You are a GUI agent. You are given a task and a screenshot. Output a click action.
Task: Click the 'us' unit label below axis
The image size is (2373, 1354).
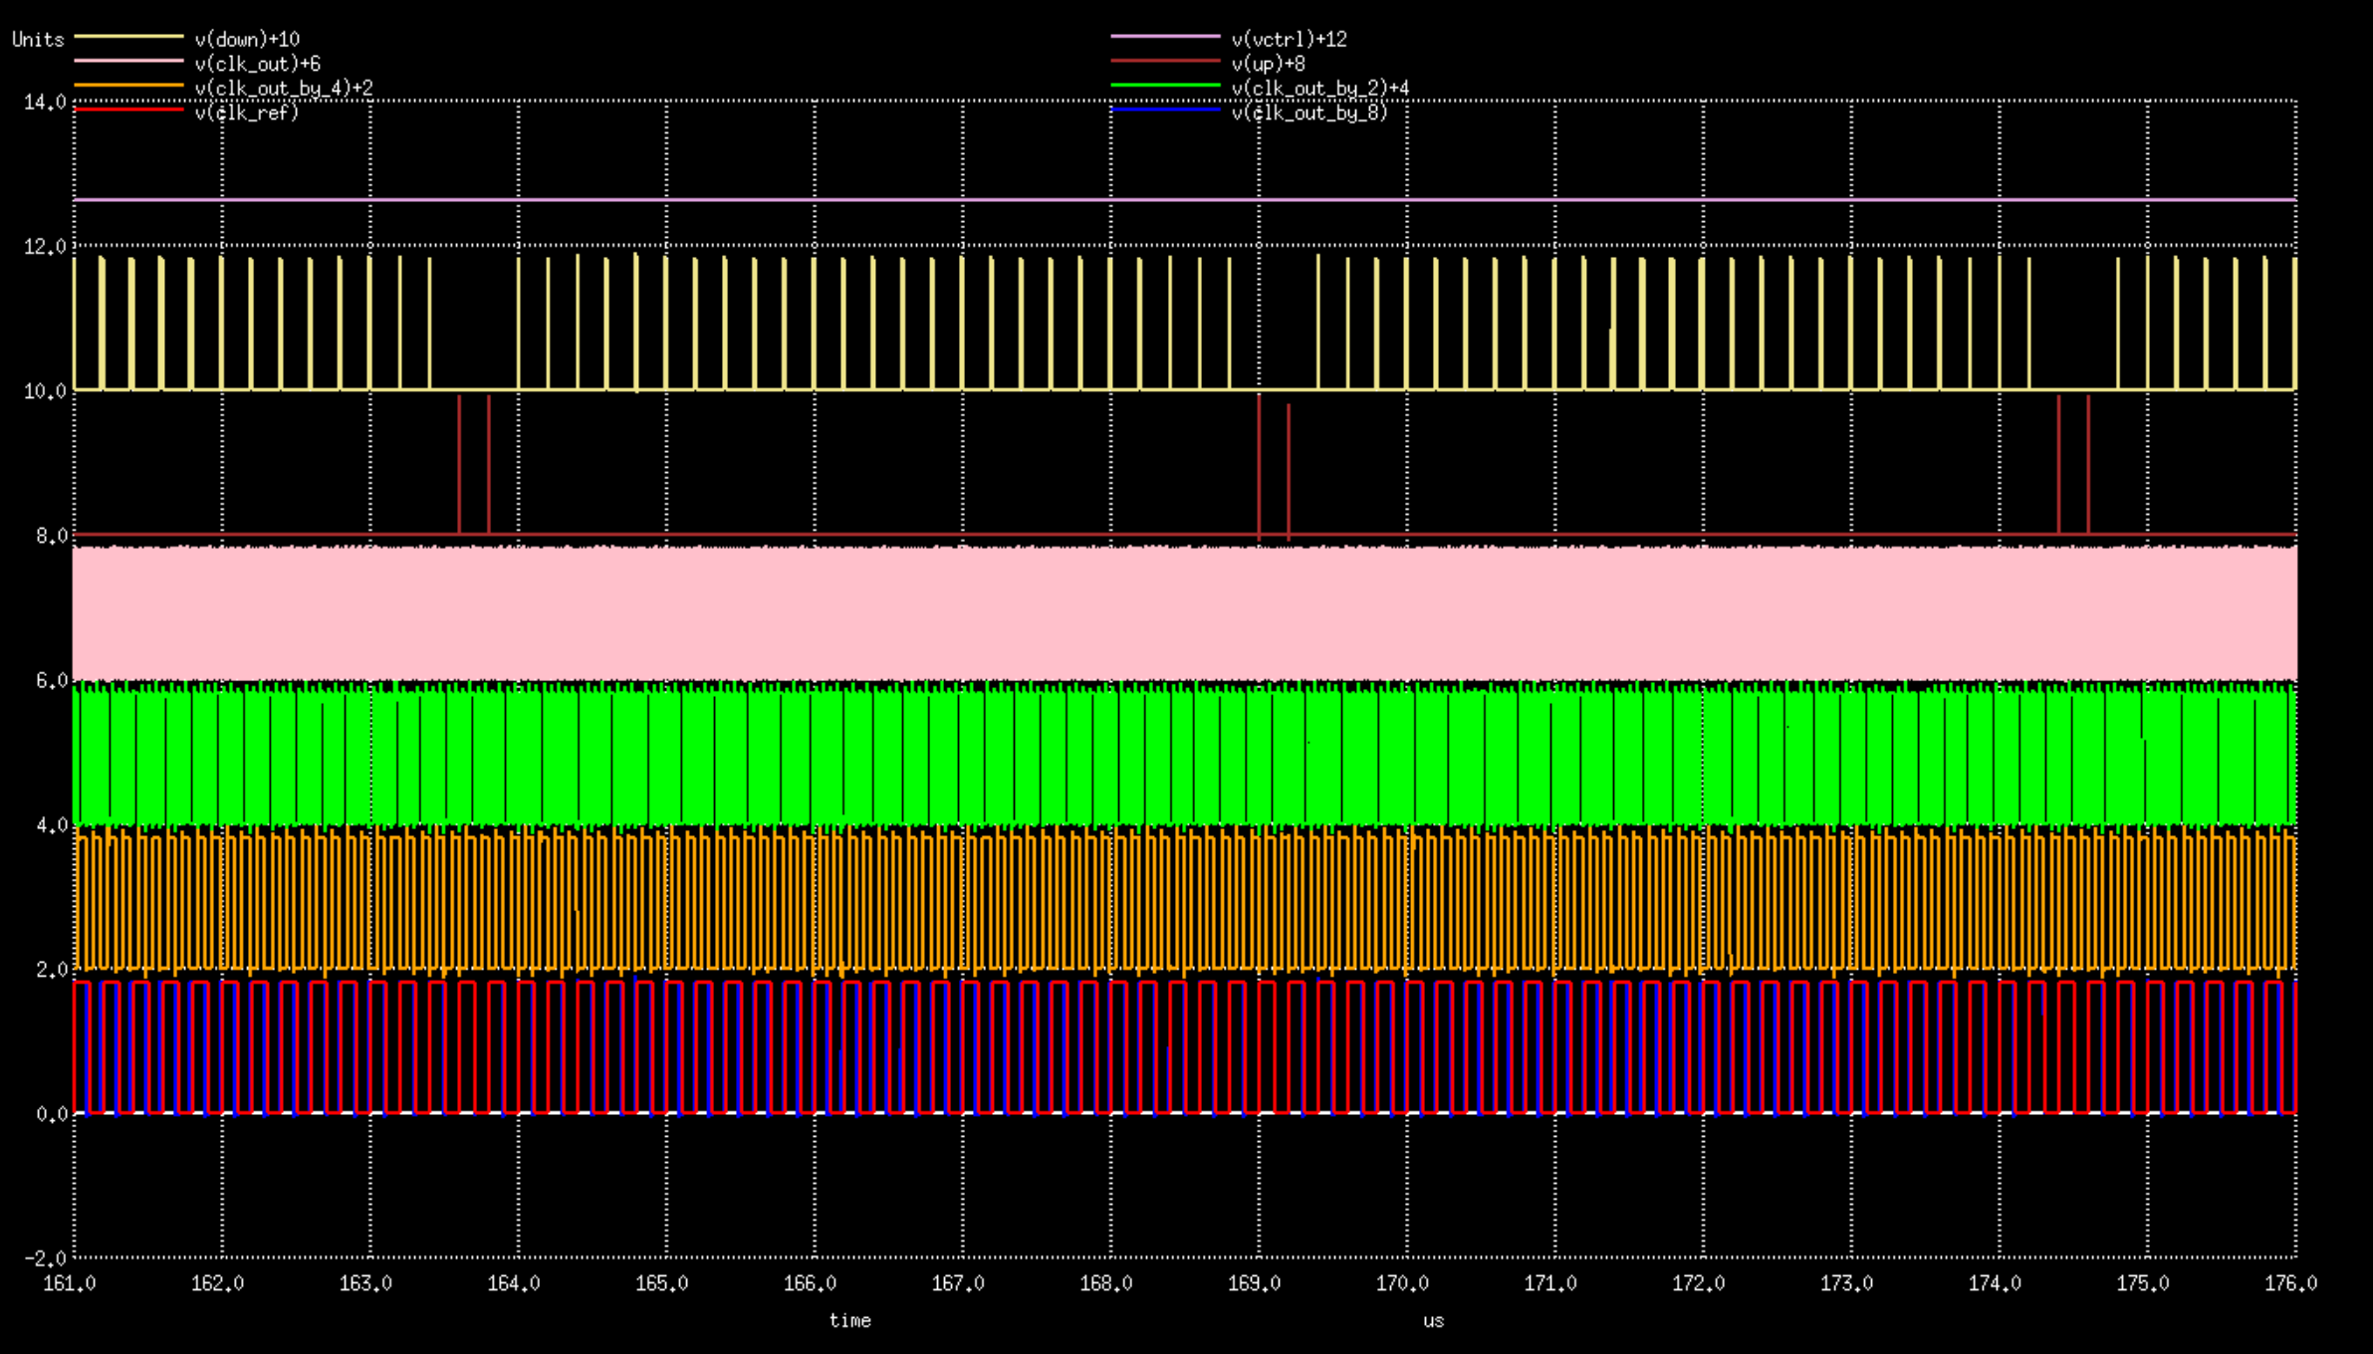1433,1320
